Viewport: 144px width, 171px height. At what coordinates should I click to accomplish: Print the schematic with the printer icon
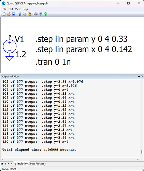pyautogui.click(x=35, y=14)
